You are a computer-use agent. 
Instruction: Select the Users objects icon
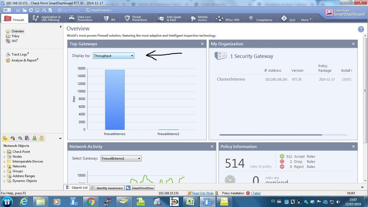(34, 138)
